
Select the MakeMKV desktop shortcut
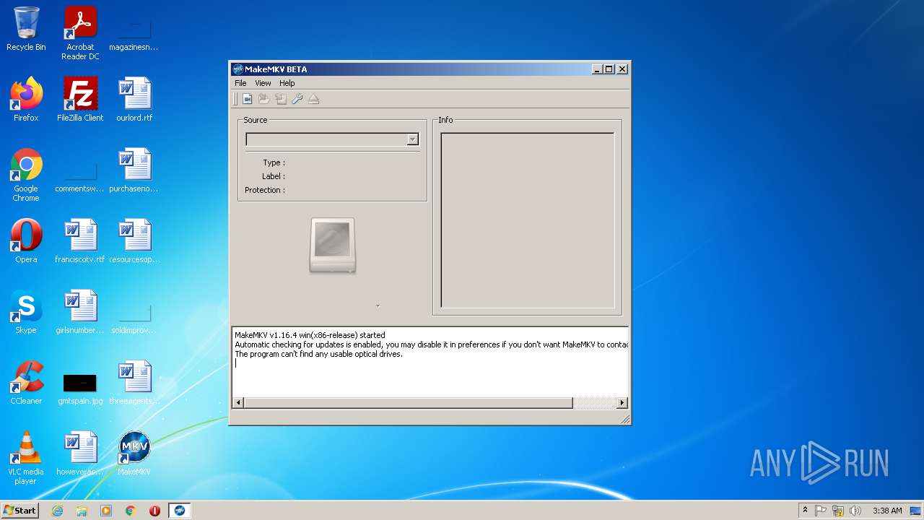[134, 454]
